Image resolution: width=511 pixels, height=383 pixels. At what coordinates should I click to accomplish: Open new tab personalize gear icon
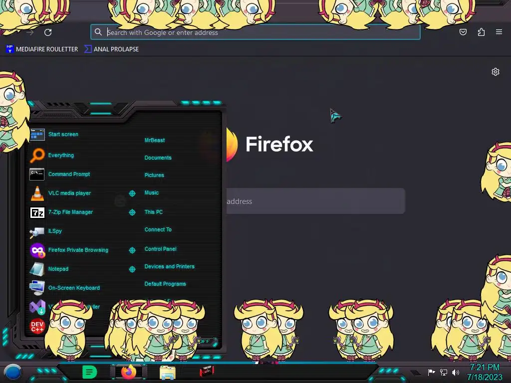pyautogui.click(x=496, y=72)
